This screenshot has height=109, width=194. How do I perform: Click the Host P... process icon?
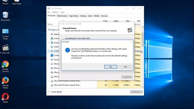[52, 60]
